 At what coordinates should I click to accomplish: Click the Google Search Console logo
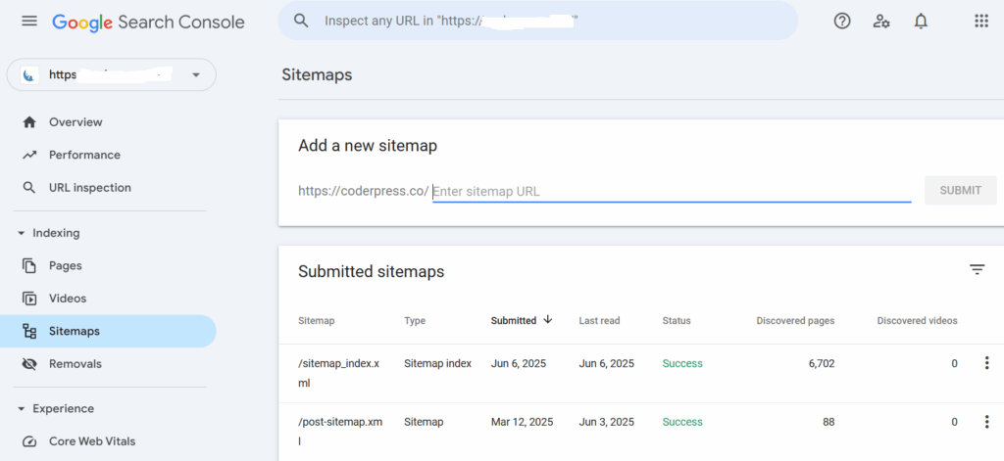[x=149, y=22]
